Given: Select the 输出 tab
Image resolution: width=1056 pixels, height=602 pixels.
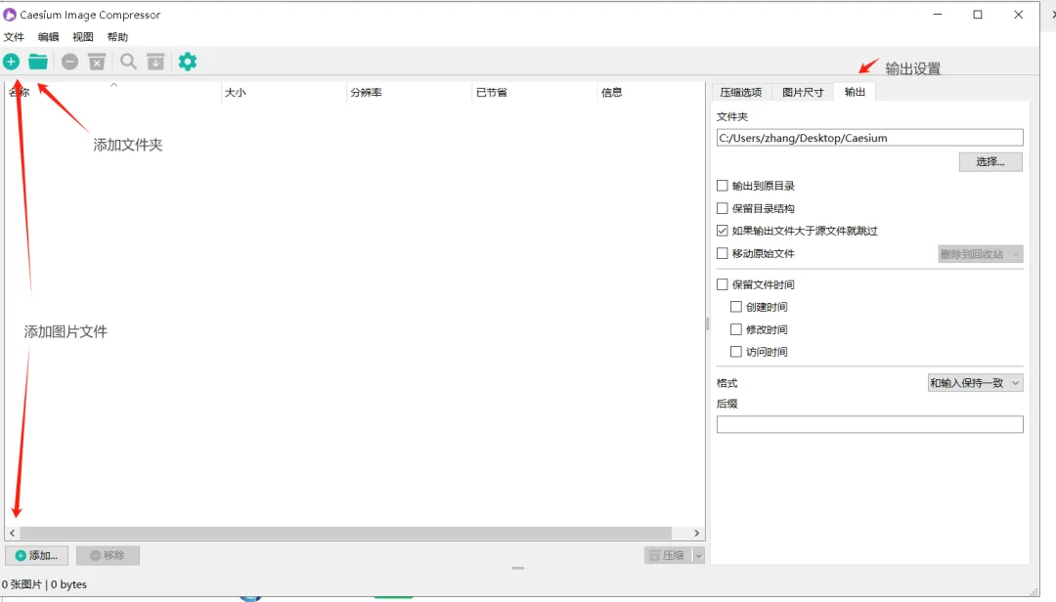Looking at the screenshot, I should tap(855, 92).
